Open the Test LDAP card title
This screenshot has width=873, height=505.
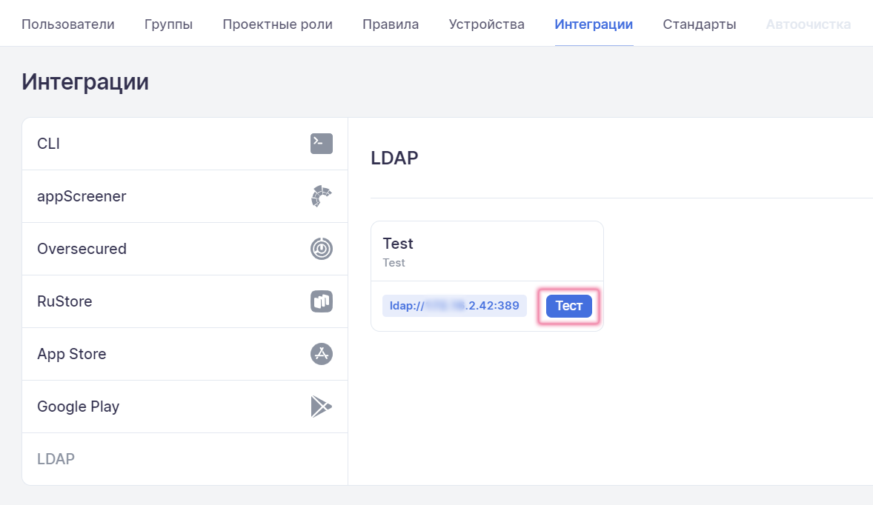tap(398, 244)
